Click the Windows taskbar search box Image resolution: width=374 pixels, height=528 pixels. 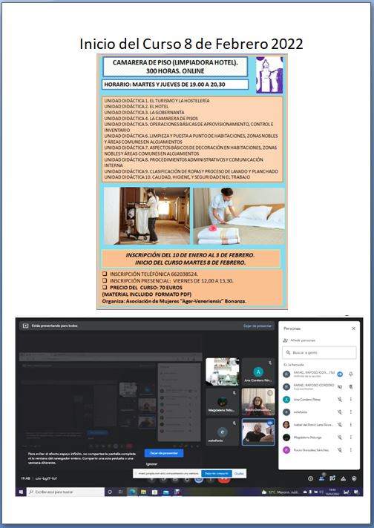[66, 492]
